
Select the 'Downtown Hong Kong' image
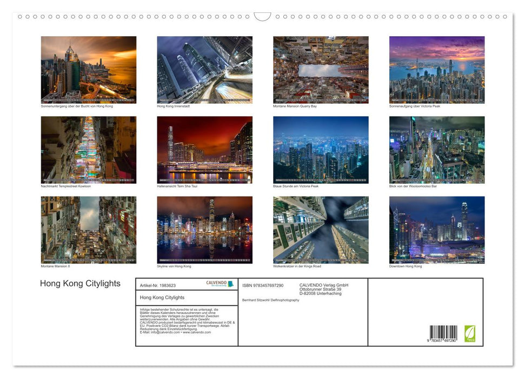(x=436, y=230)
